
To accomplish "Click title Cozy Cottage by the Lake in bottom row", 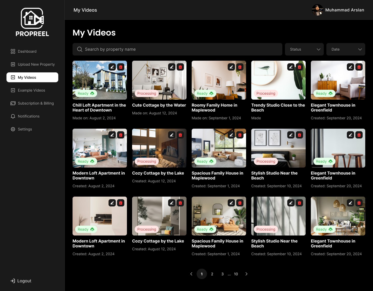I will pos(158,241).
